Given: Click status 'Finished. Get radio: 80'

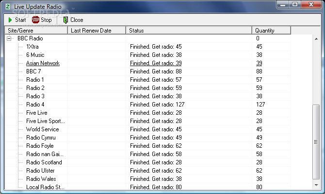Looking at the screenshot, I should (156, 187).
